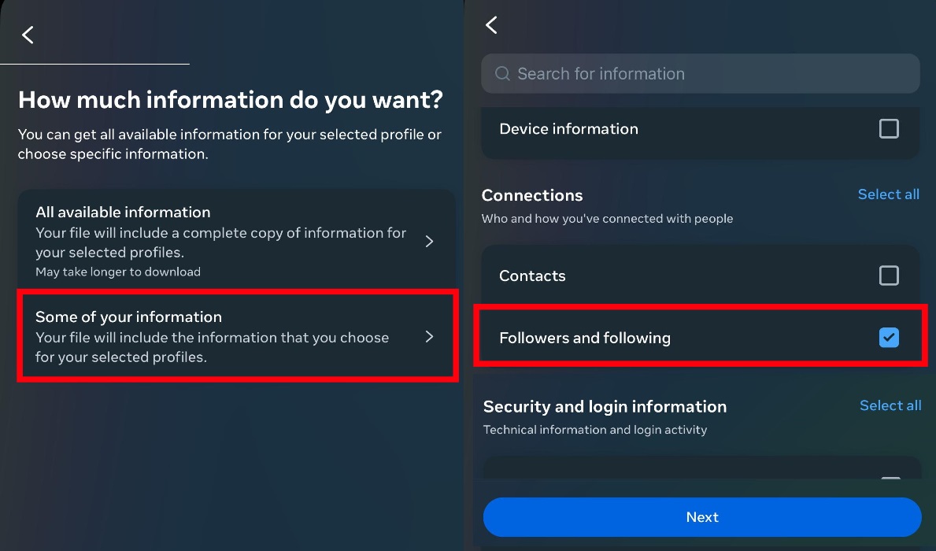
Task: Click the empty checkbox icon beside Contacts
Action: (x=889, y=275)
